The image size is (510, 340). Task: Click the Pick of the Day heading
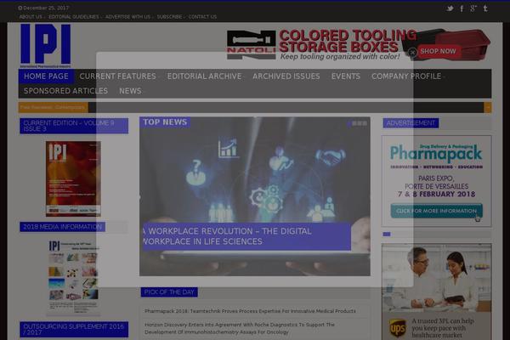(169, 292)
